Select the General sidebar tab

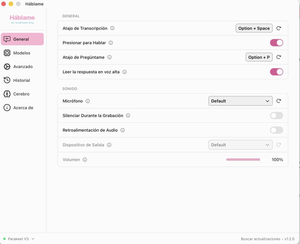pyautogui.click(x=22, y=39)
